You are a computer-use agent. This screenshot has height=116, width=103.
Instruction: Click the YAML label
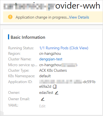click(x=13, y=105)
